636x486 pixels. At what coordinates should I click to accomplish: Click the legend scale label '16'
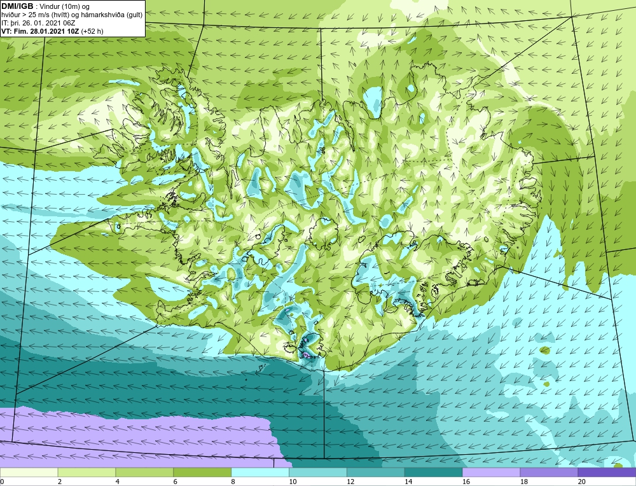click(466, 482)
